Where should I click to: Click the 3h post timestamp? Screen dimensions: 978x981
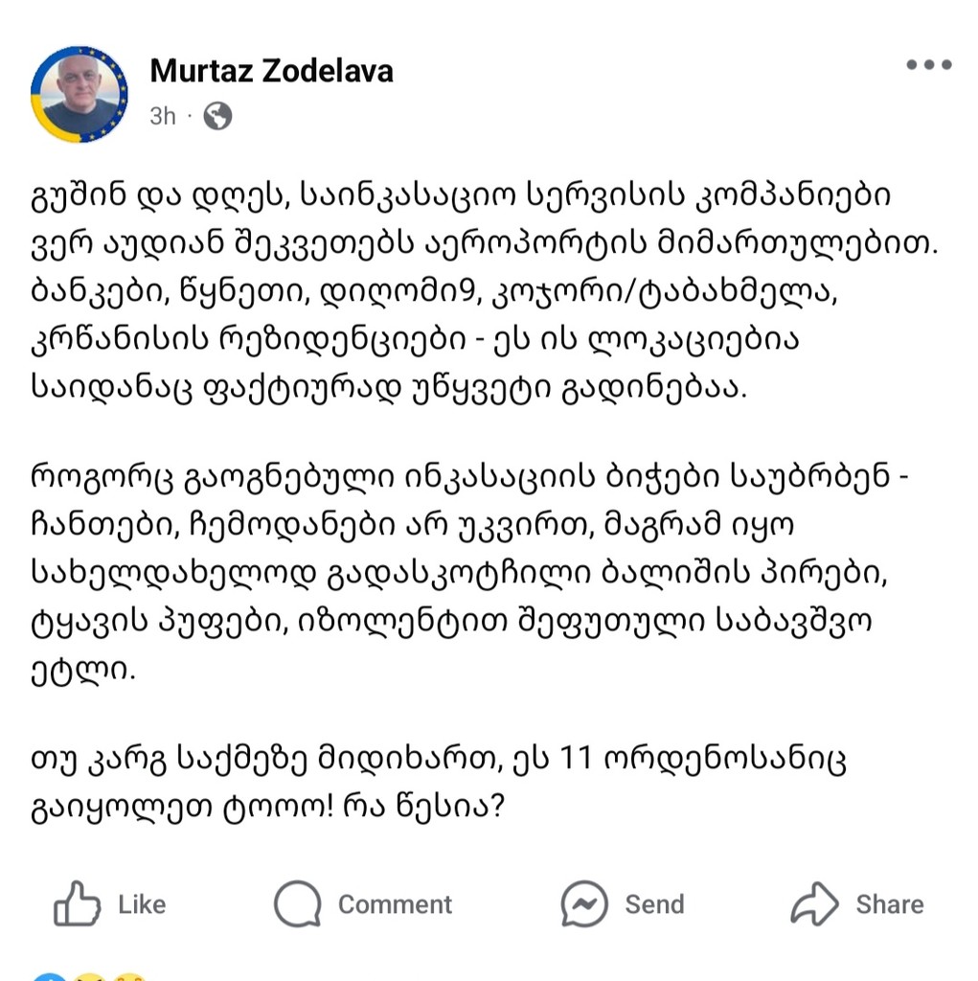pyautogui.click(x=163, y=116)
